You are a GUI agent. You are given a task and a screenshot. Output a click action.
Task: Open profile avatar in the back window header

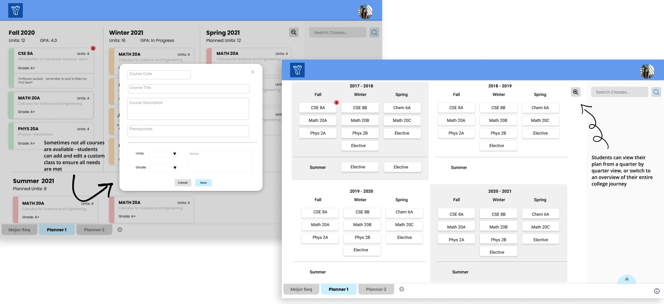pyautogui.click(x=365, y=12)
